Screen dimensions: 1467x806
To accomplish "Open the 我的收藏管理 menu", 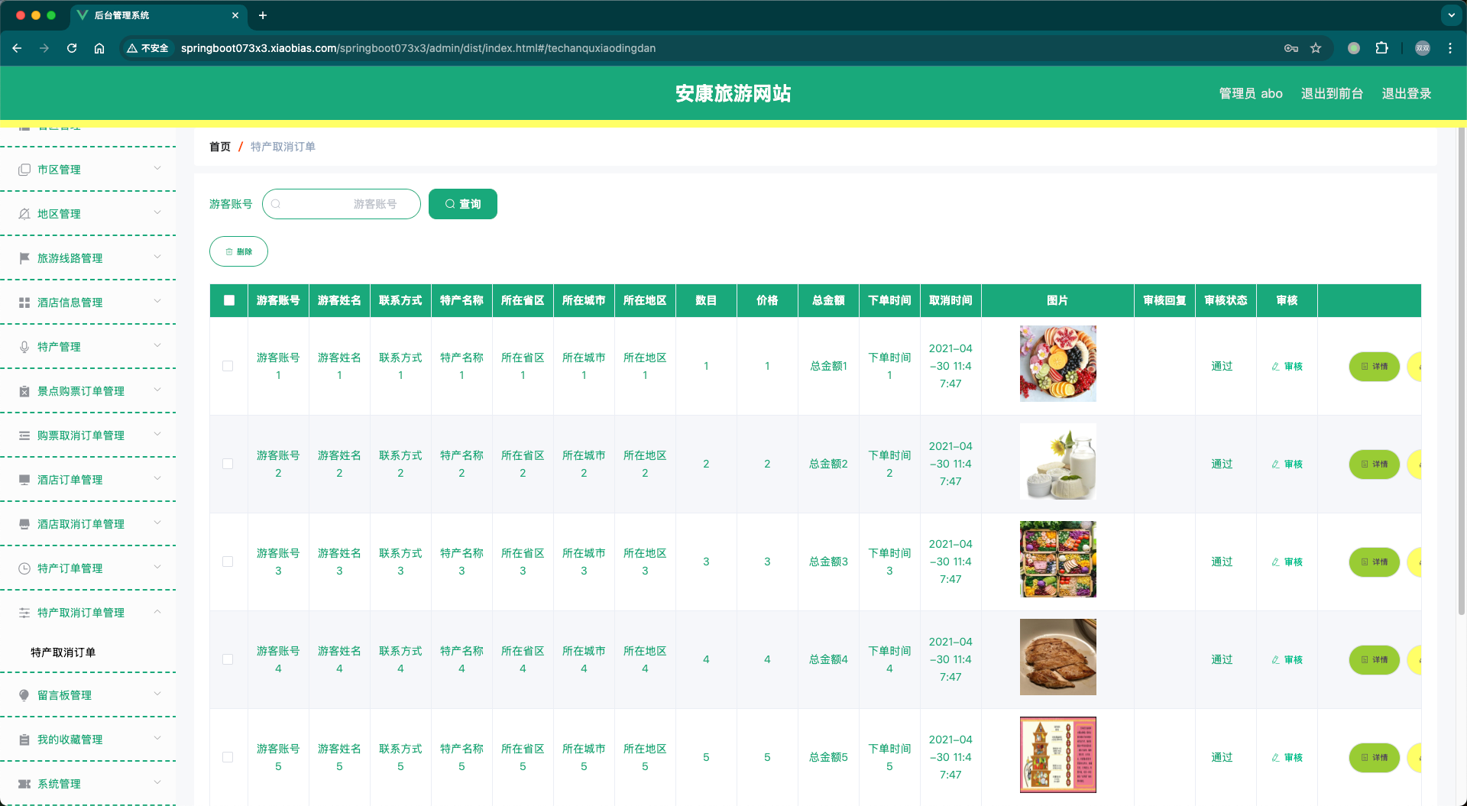I will point(88,740).
